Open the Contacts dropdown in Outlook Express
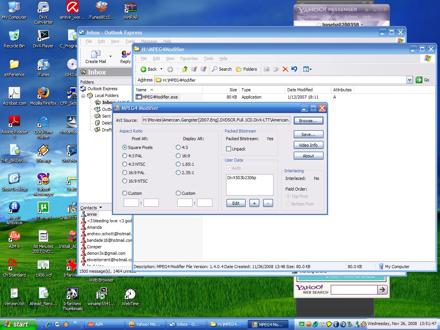 [x=100, y=208]
